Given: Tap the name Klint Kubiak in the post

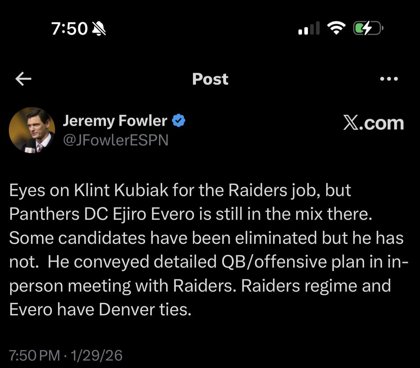Looking at the screenshot, I should (x=121, y=190).
